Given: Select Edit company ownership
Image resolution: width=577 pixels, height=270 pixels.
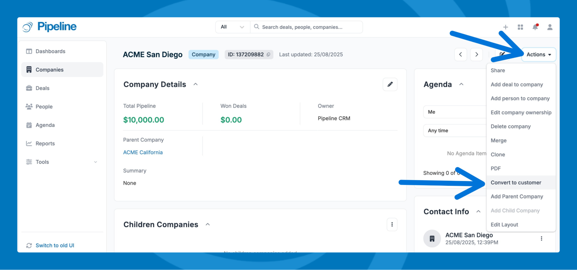Looking at the screenshot, I should tap(521, 112).
